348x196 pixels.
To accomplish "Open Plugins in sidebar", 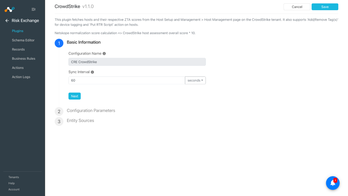I will click(18, 31).
